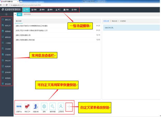Open the 学校文件 sidebar item

6,61
